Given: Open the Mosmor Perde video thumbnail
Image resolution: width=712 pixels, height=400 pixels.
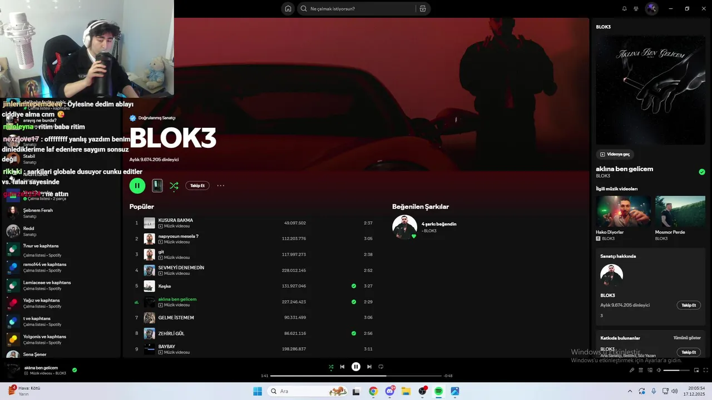Looking at the screenshot, I should [680, 211].
